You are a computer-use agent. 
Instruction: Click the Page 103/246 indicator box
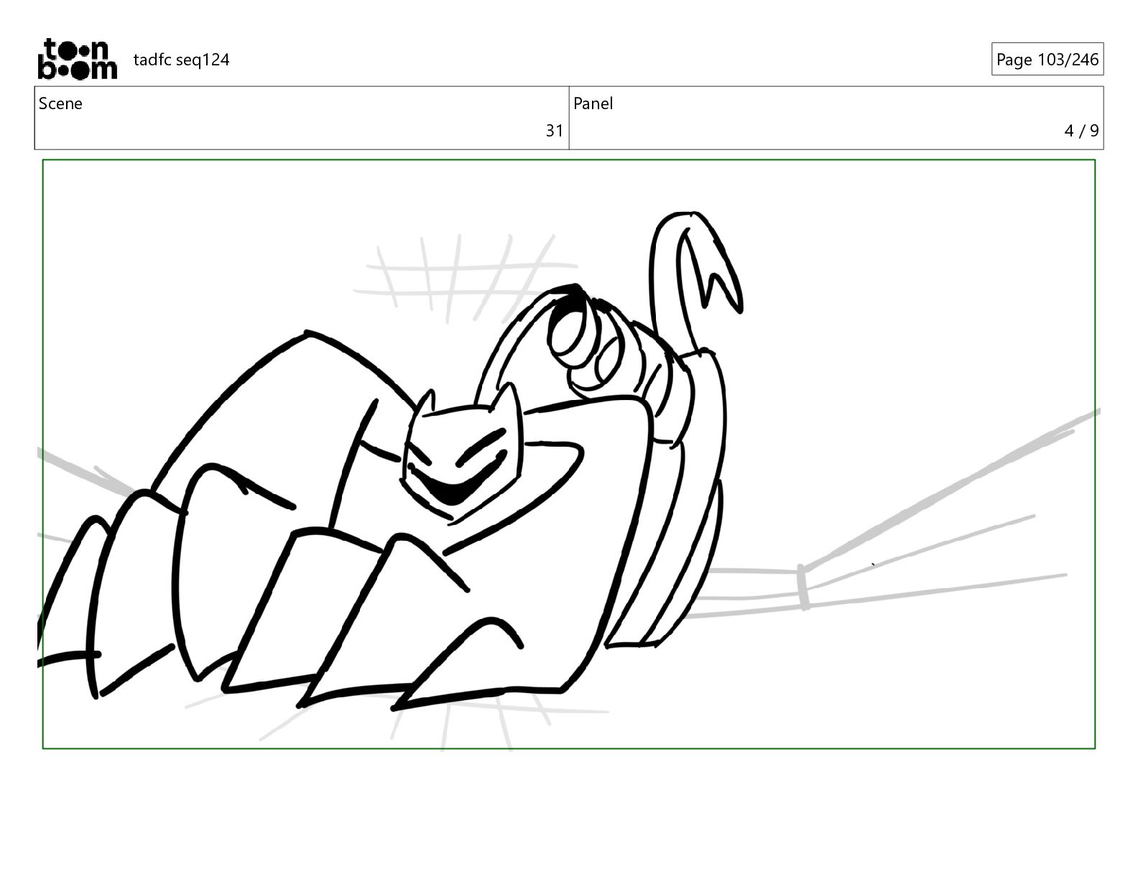(x=1047, y=60)
